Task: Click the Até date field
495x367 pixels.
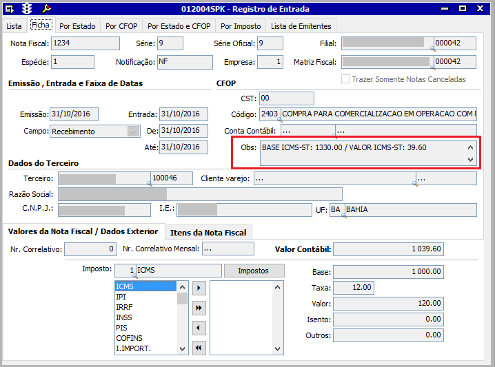Action: [x=183, y=147]
